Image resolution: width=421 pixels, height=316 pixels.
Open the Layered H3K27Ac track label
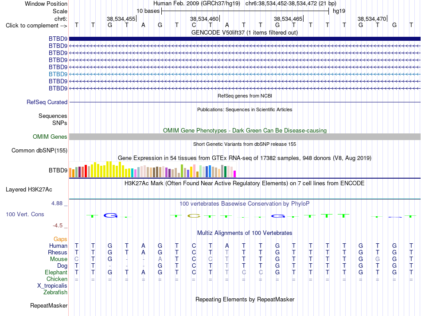pos(29,190)
